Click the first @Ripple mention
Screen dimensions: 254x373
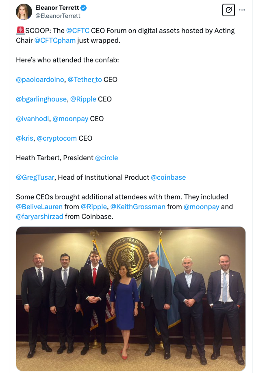tap(84, 99)
